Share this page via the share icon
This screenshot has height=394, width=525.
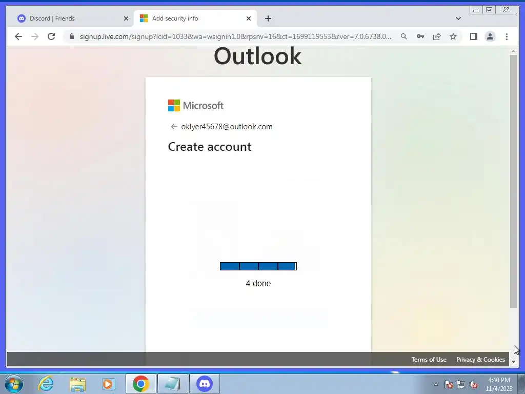click(437, 36)
